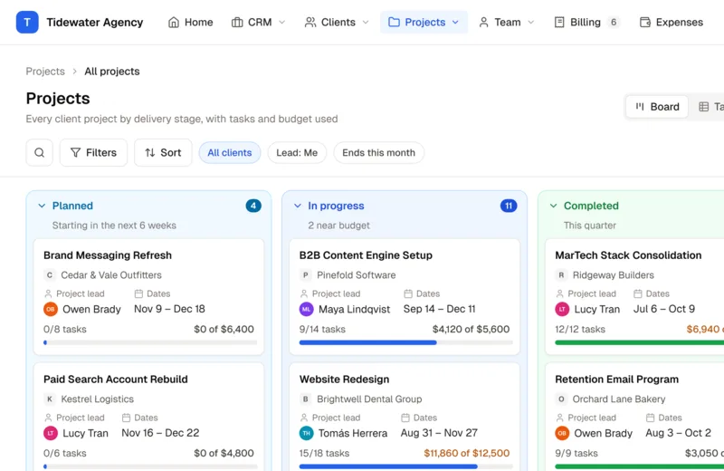This screenshot has width=724, height=471.
Task: Click the Nov 9 – Dec 18 date range
Action: [x=169, y=309]
